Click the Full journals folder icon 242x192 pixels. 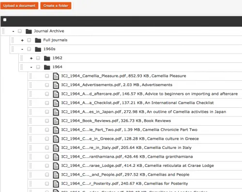pos(38,40)
